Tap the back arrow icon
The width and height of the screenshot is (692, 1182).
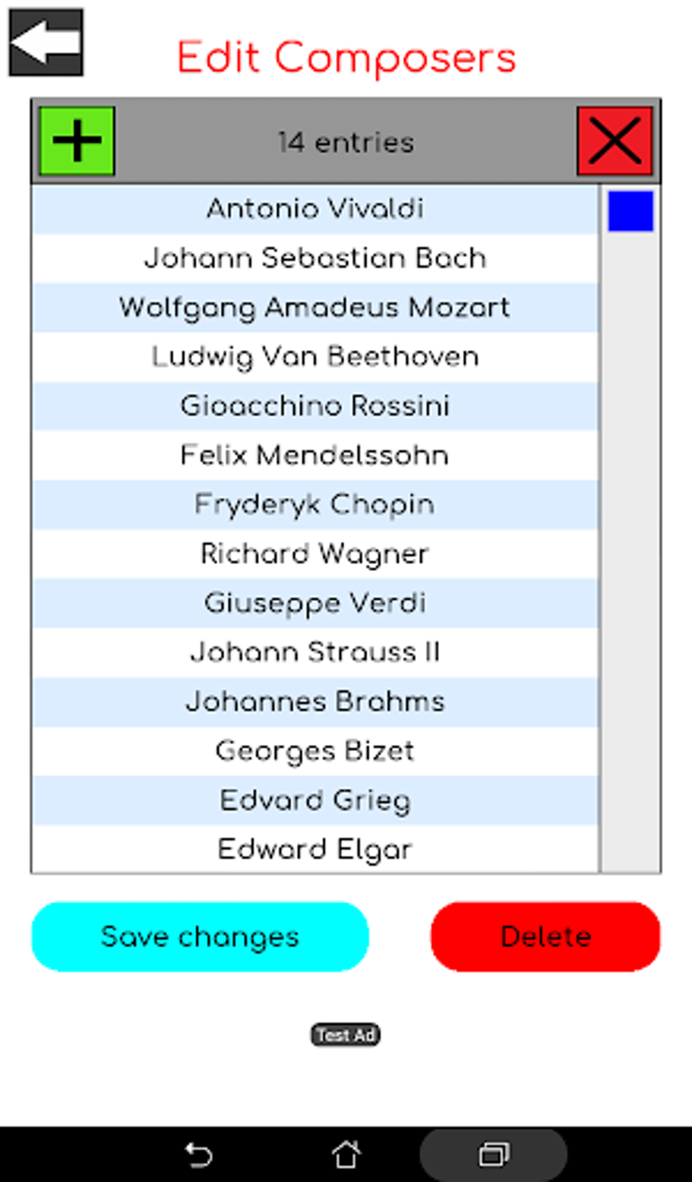coord(46,42)
